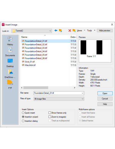Select FoundationDetail_06.tif file name

(36, 58)
